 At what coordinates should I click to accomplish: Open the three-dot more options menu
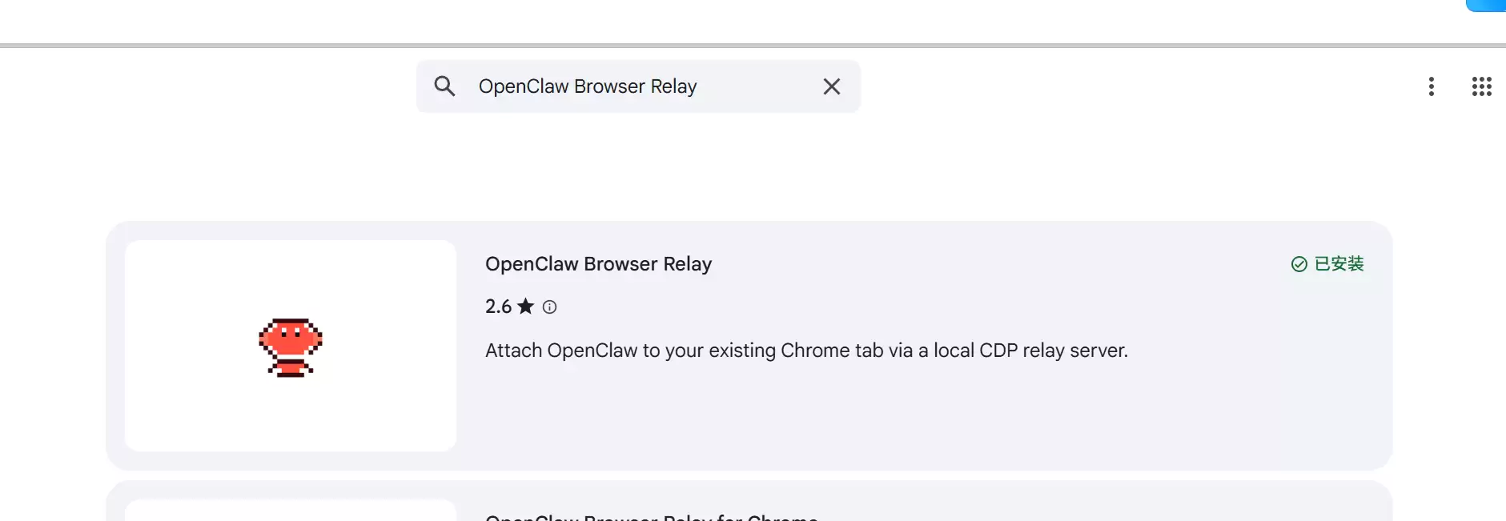(x=1432, y=86)
